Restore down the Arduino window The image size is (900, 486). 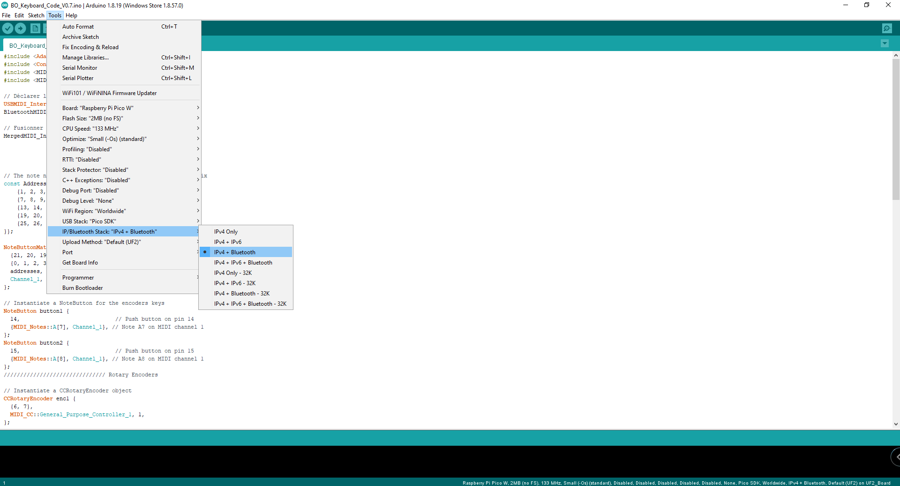point(867,5)
